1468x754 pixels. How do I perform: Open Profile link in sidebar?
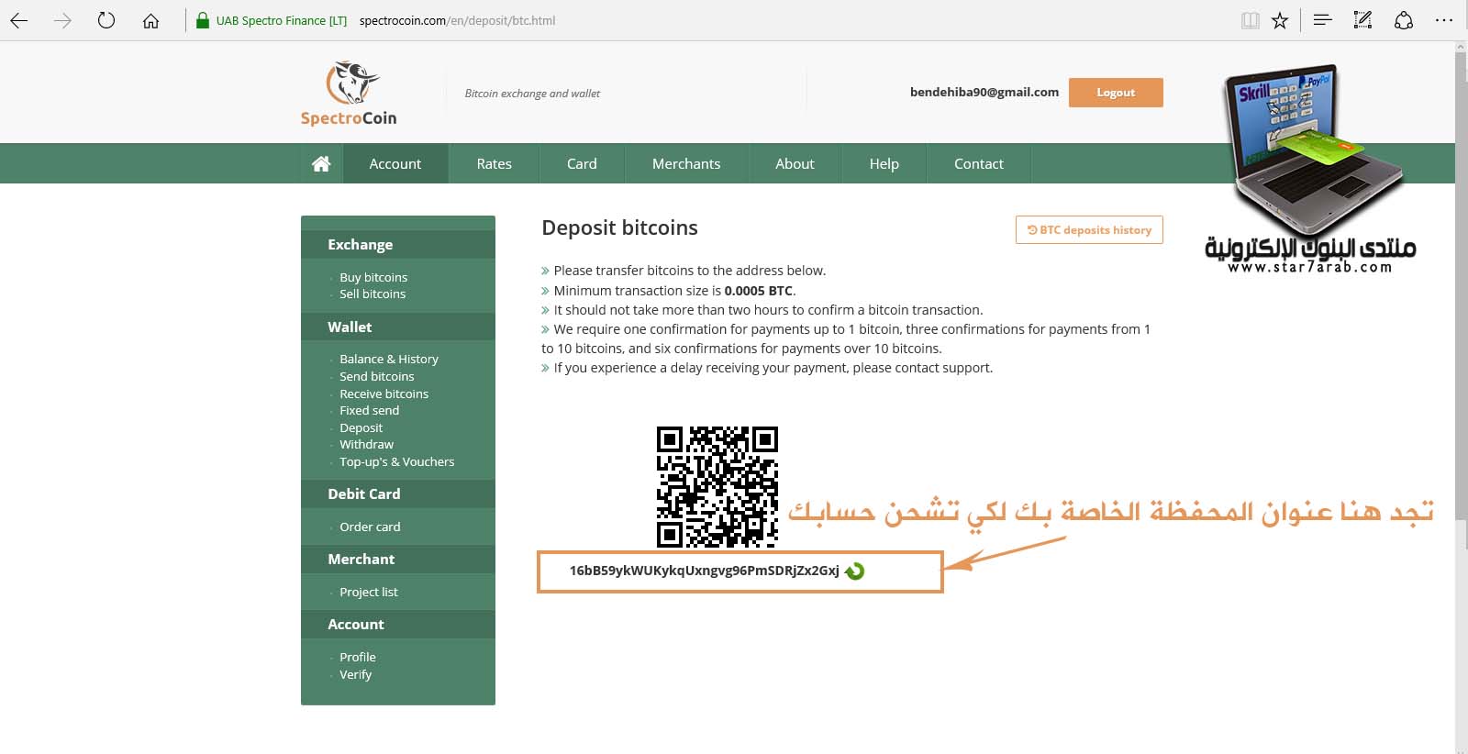click(x=358, y=657)
